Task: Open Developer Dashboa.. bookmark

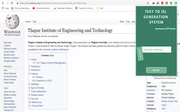Action: 63,8
